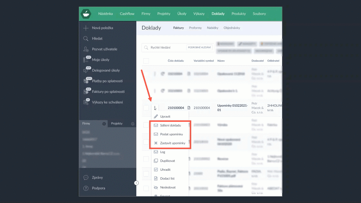Choose Poslat upomínku from the context menu

(171, 134)
